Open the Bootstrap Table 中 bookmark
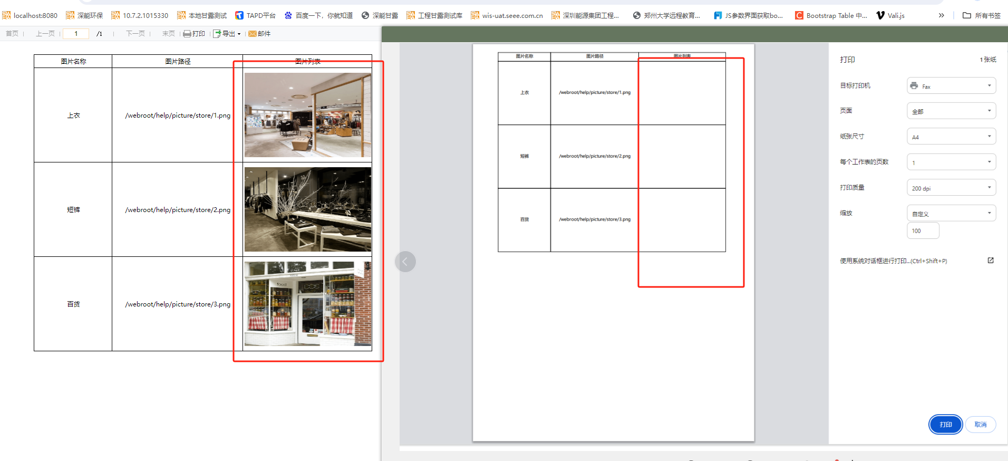 point(831,15)
